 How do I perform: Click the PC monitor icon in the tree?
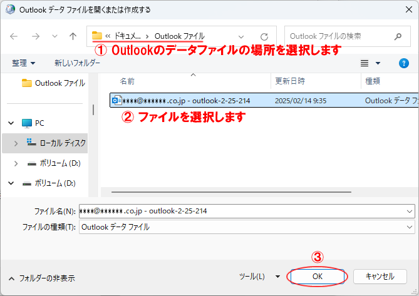(x=27, y=123)
